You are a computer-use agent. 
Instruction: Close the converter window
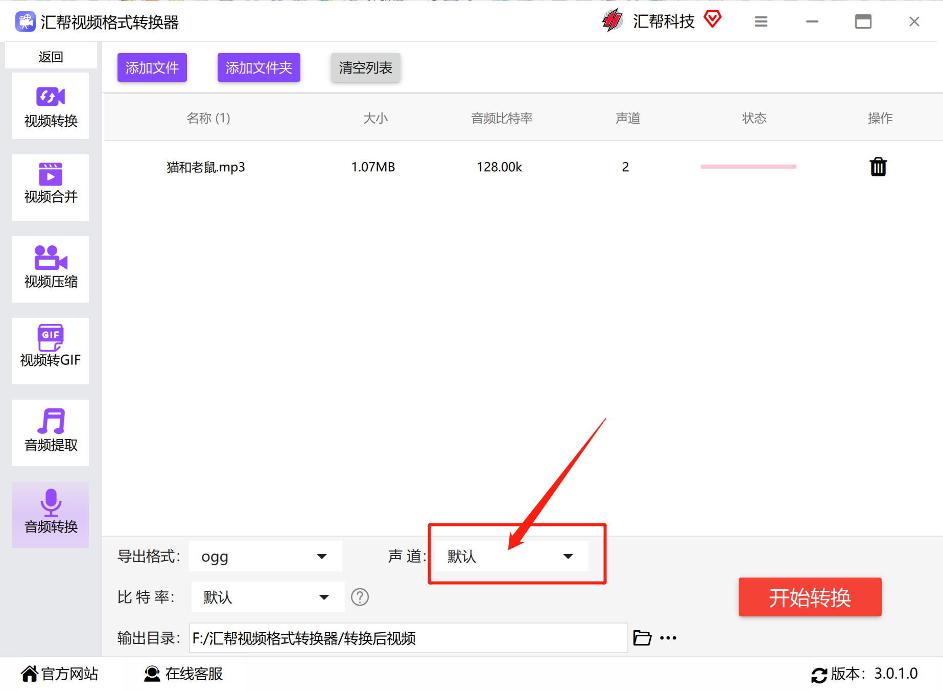(x=914, y=21)
